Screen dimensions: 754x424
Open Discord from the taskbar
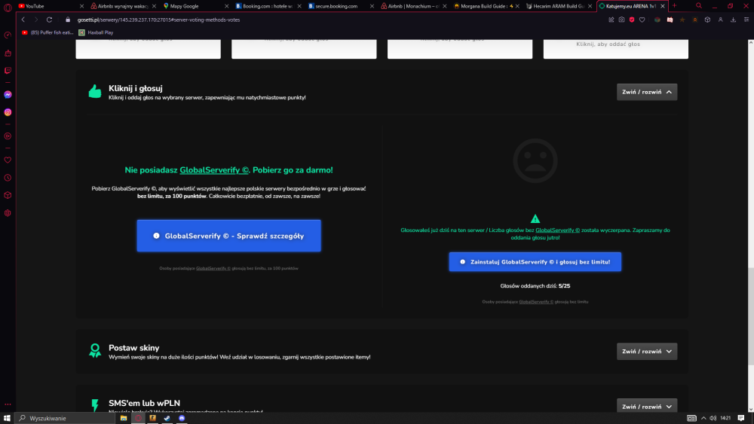click(182, 418)
